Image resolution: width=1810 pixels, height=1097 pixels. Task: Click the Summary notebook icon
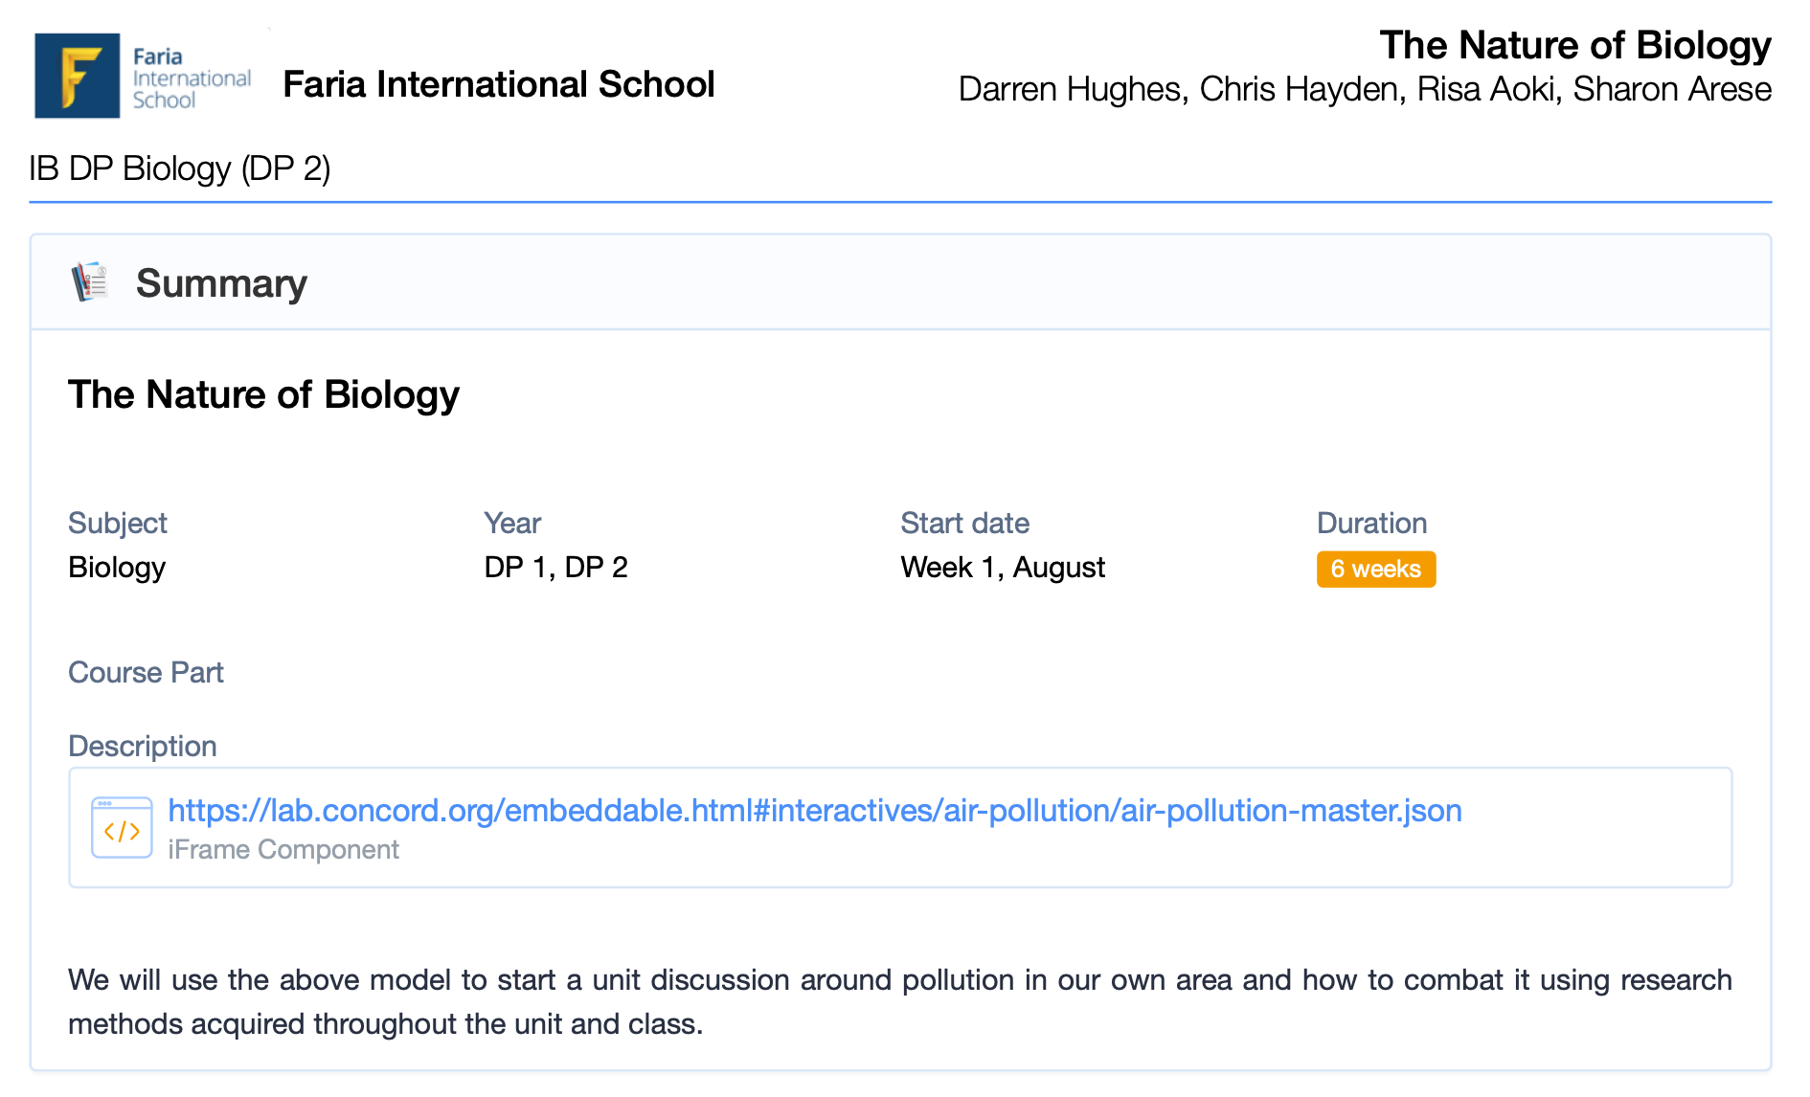[90, 282]
